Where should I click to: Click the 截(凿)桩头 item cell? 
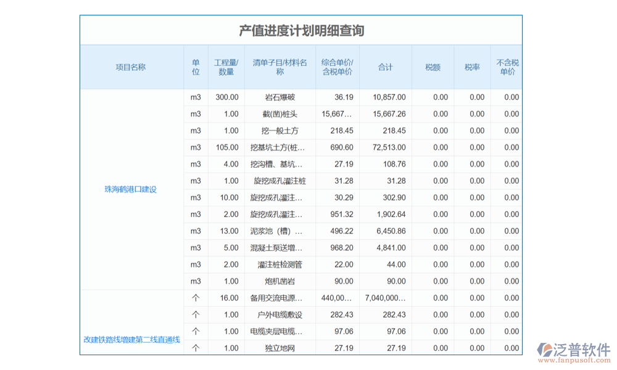280,114
